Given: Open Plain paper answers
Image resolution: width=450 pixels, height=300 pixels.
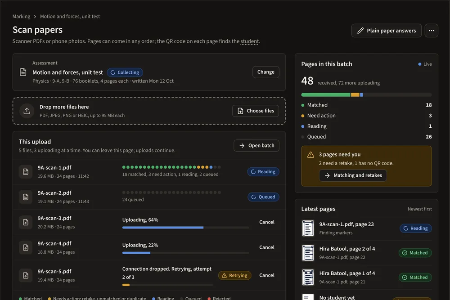Looking at the screenshot, I should (386, 31).
